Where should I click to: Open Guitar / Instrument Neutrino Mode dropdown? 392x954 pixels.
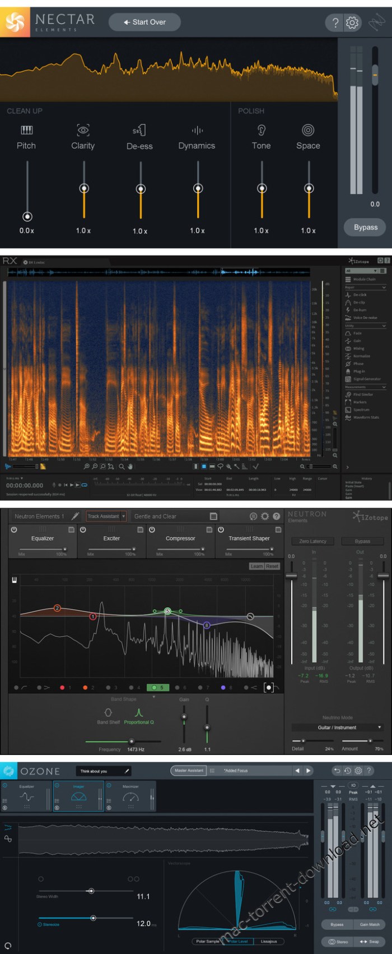coord(338,727)
